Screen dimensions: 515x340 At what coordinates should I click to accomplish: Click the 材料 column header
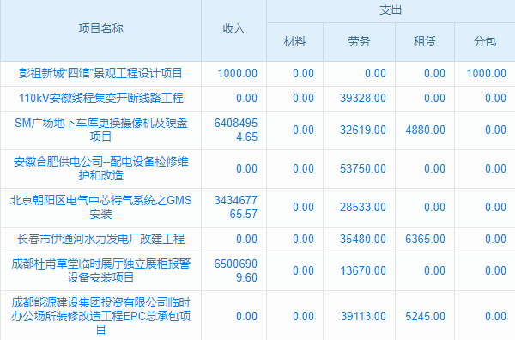point(294,42)
